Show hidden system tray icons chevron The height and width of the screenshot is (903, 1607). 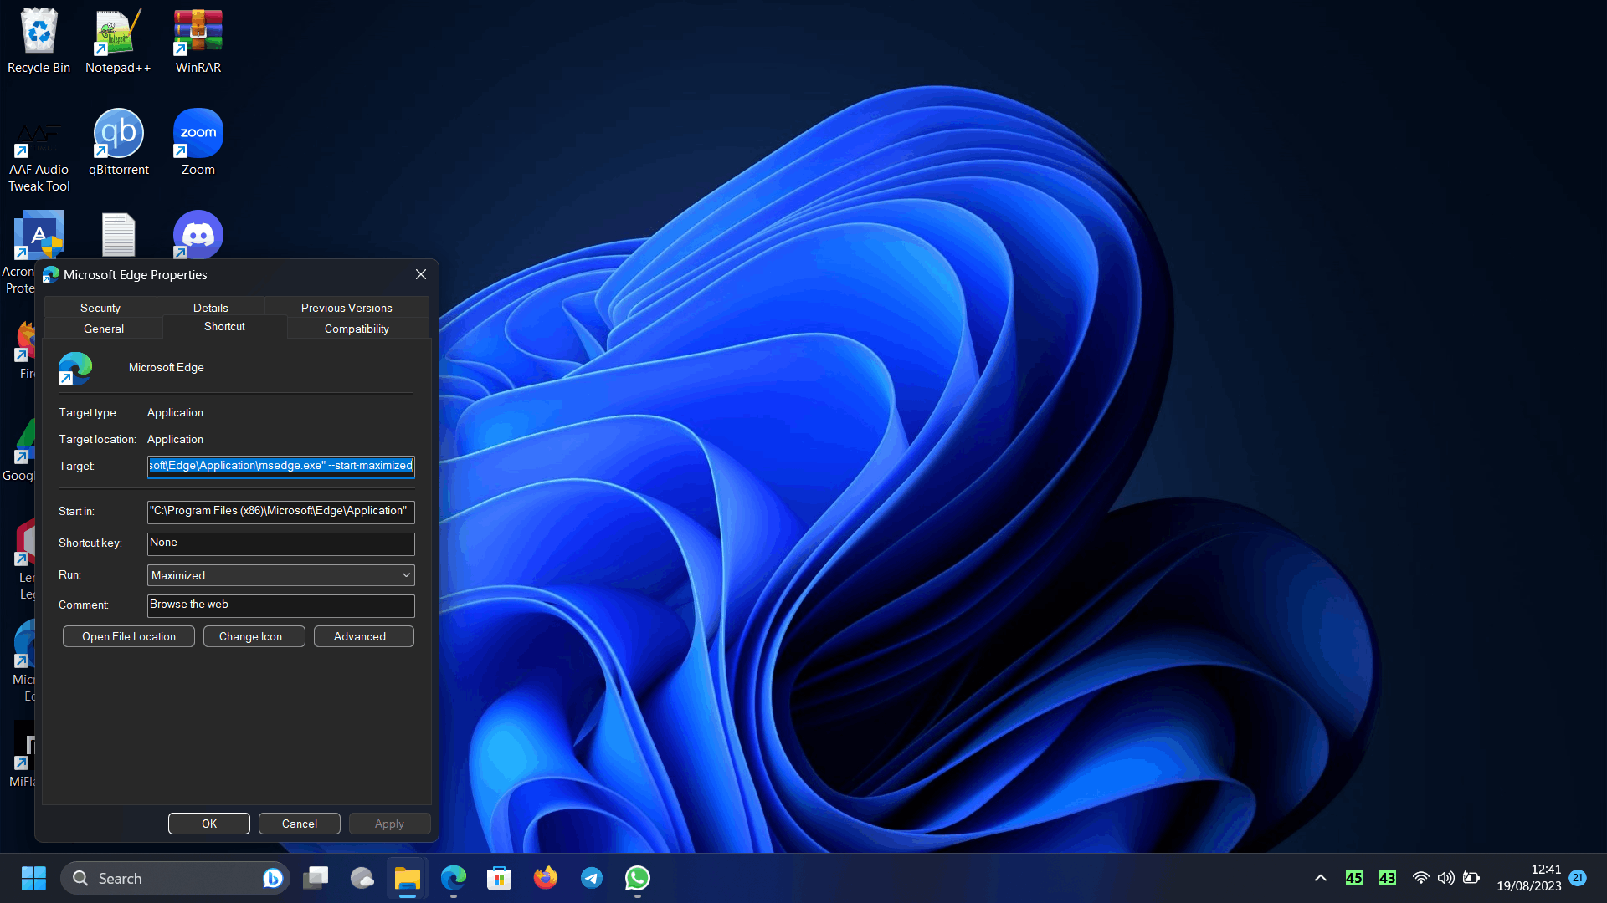pyautogui.click(x=1321, y=878)
